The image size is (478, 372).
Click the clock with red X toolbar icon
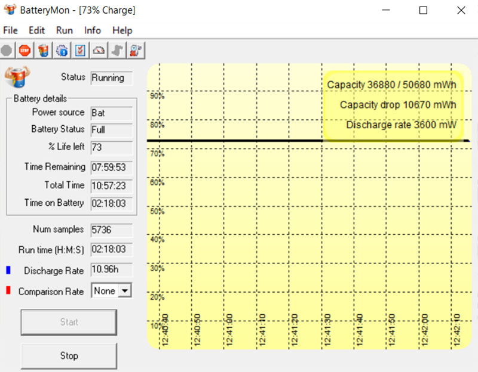click(x=136, y=50)
